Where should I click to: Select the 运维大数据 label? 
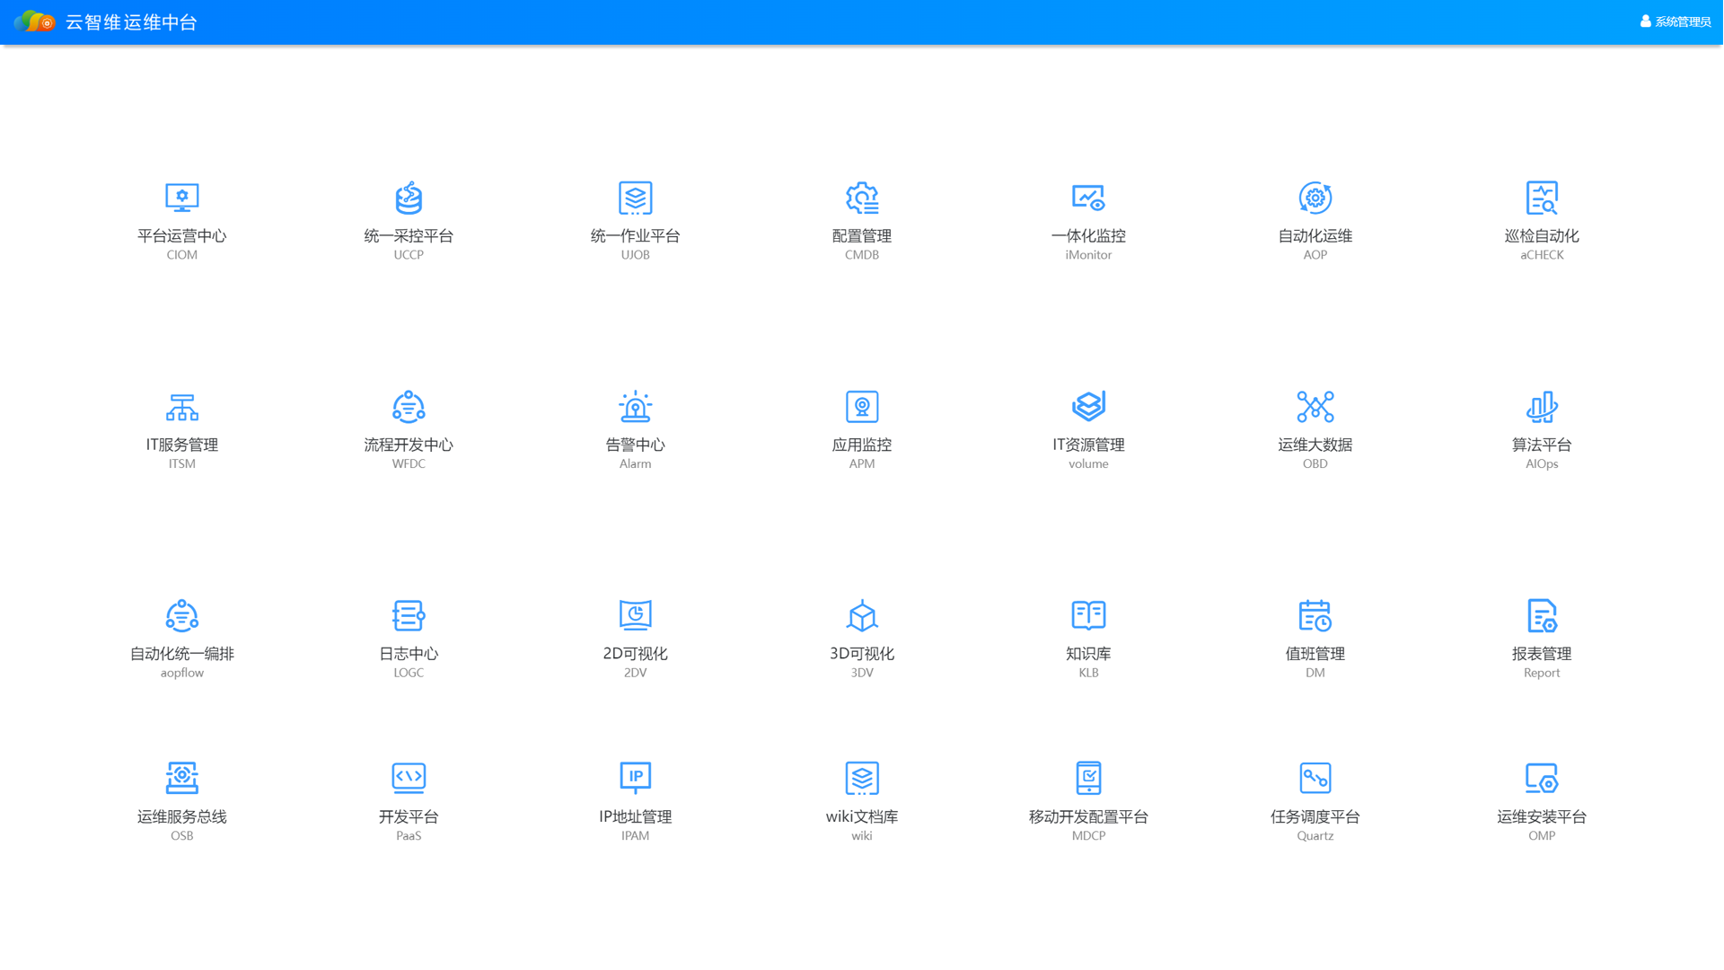pyautogui.click(x=1315, y=445)
